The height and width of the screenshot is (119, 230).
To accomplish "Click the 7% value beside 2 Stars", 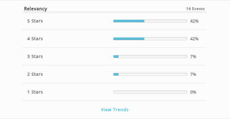I will point(193,74).
